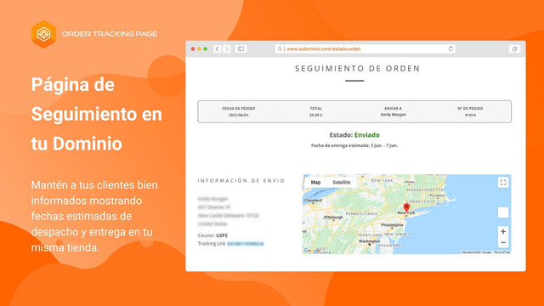544x306 pixels.
Task: Click the Washington label on the map
Action: 370,241
